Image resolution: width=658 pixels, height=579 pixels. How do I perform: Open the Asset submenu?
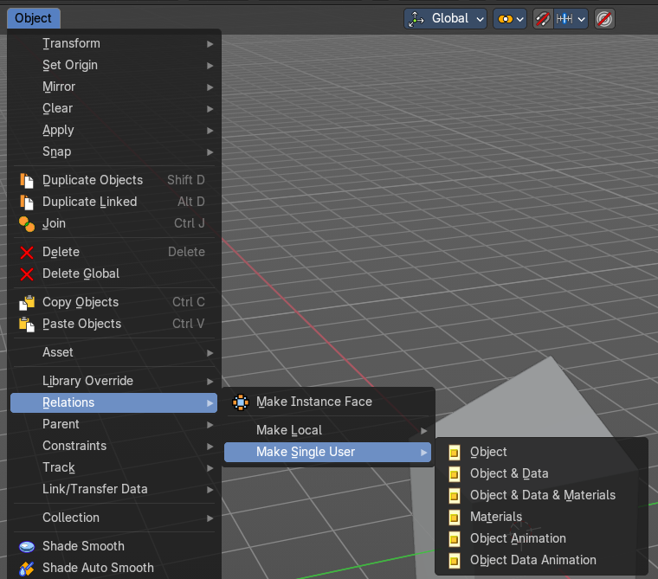click(113, 352)
